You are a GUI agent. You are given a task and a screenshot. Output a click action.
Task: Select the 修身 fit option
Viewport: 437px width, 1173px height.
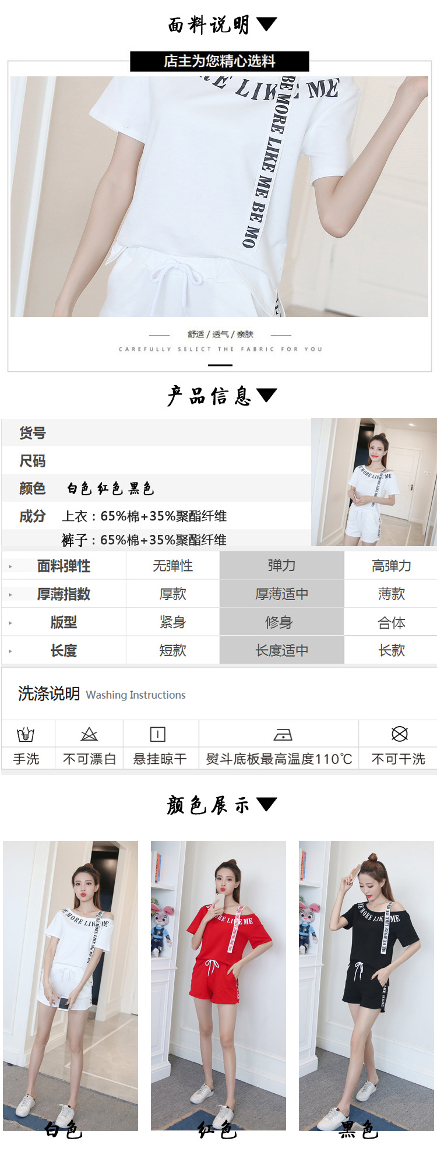click(x=281, y=622)
